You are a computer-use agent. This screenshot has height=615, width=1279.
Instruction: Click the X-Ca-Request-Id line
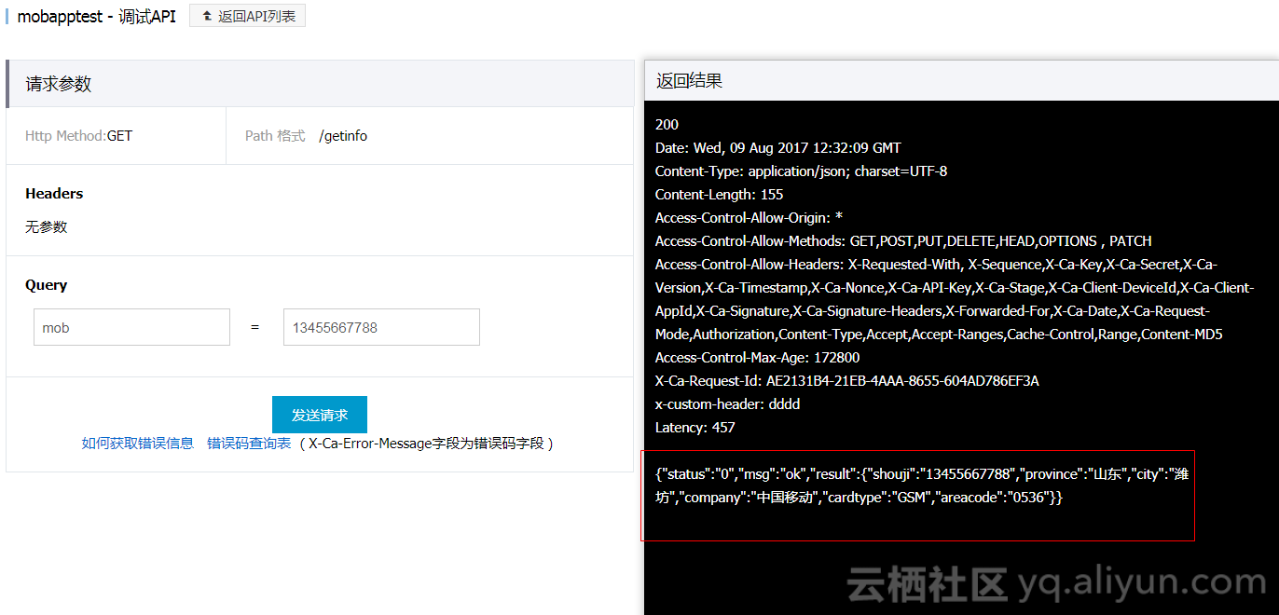[846, 381]
